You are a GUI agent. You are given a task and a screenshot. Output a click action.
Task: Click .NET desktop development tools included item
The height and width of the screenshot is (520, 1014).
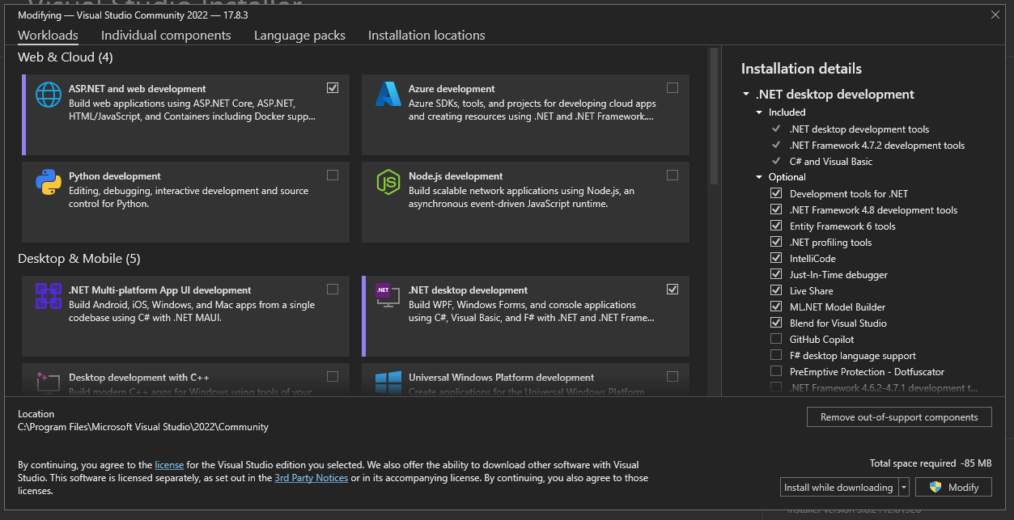[x=859, y=129]
